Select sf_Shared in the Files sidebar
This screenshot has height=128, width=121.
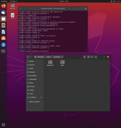point(35,97)
